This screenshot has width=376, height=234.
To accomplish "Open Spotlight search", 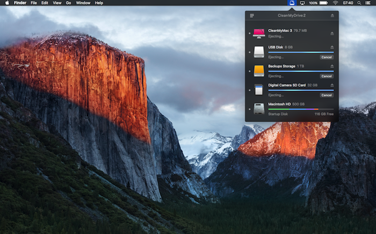I will click(x=359, y=3).
